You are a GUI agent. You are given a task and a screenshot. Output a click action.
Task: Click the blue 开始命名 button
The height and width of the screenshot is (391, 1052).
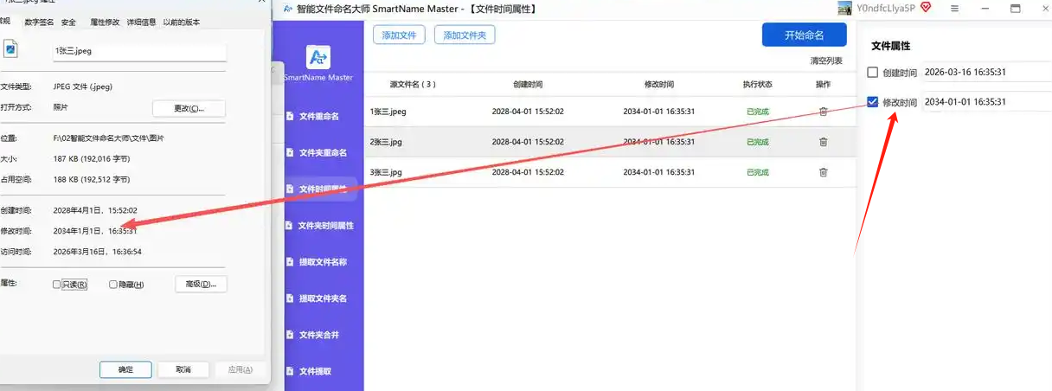click(805, 35)
